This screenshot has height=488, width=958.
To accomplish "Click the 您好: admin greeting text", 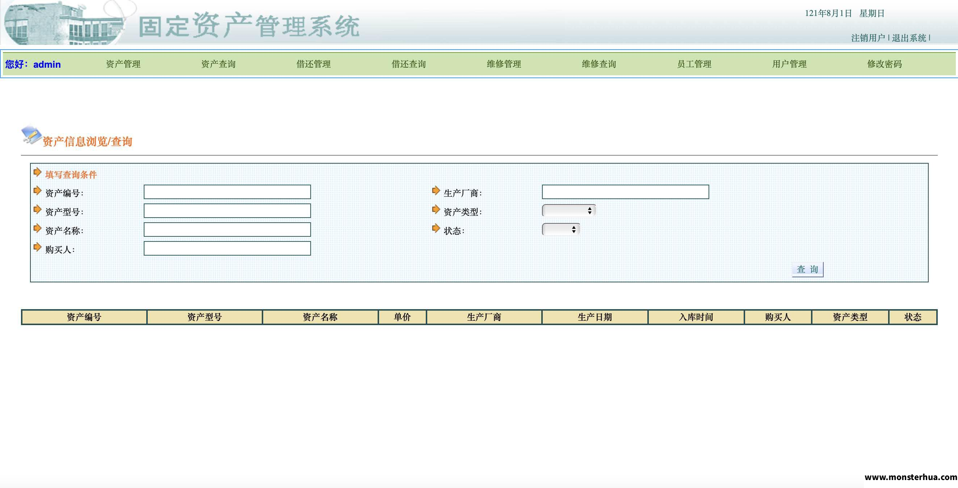I will click(33, 64).
